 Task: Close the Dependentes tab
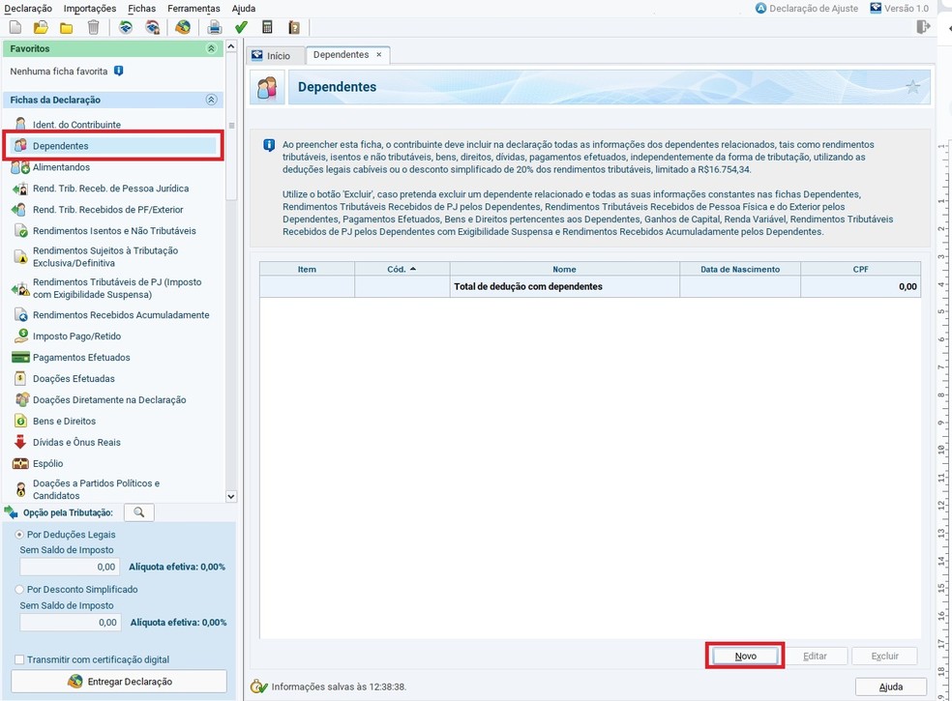pos(379,54)
